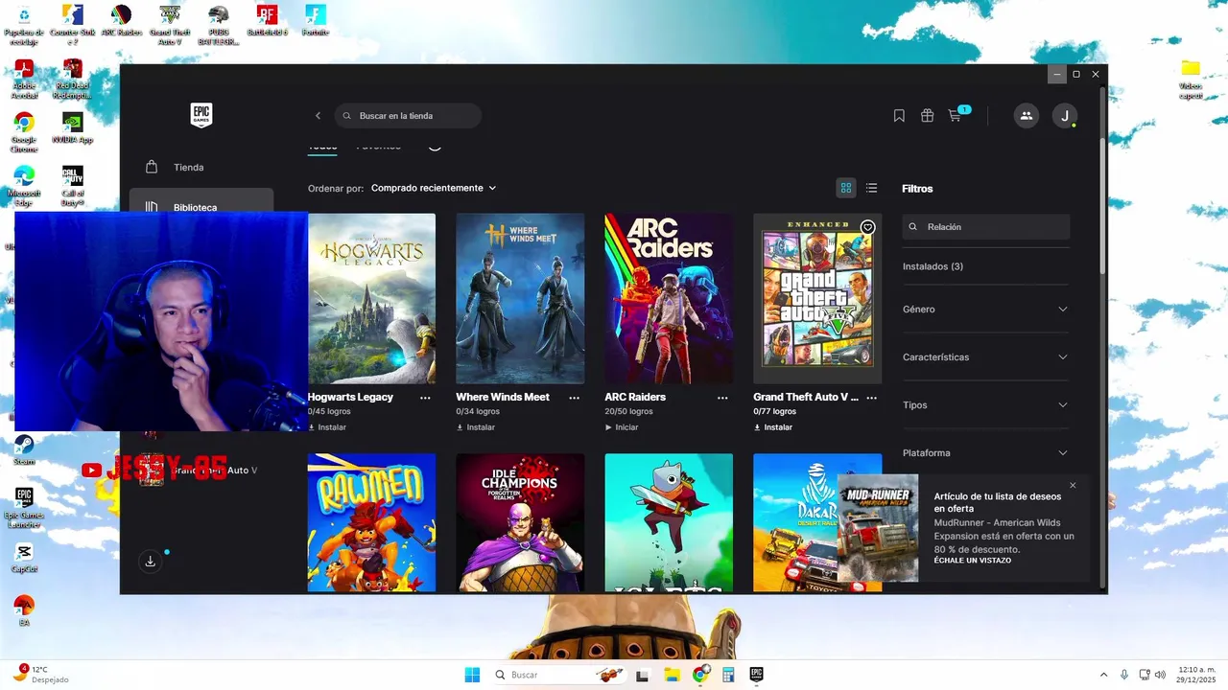
Task: Open File Explorer from the taskbar
Action: (x=672, y=675)
